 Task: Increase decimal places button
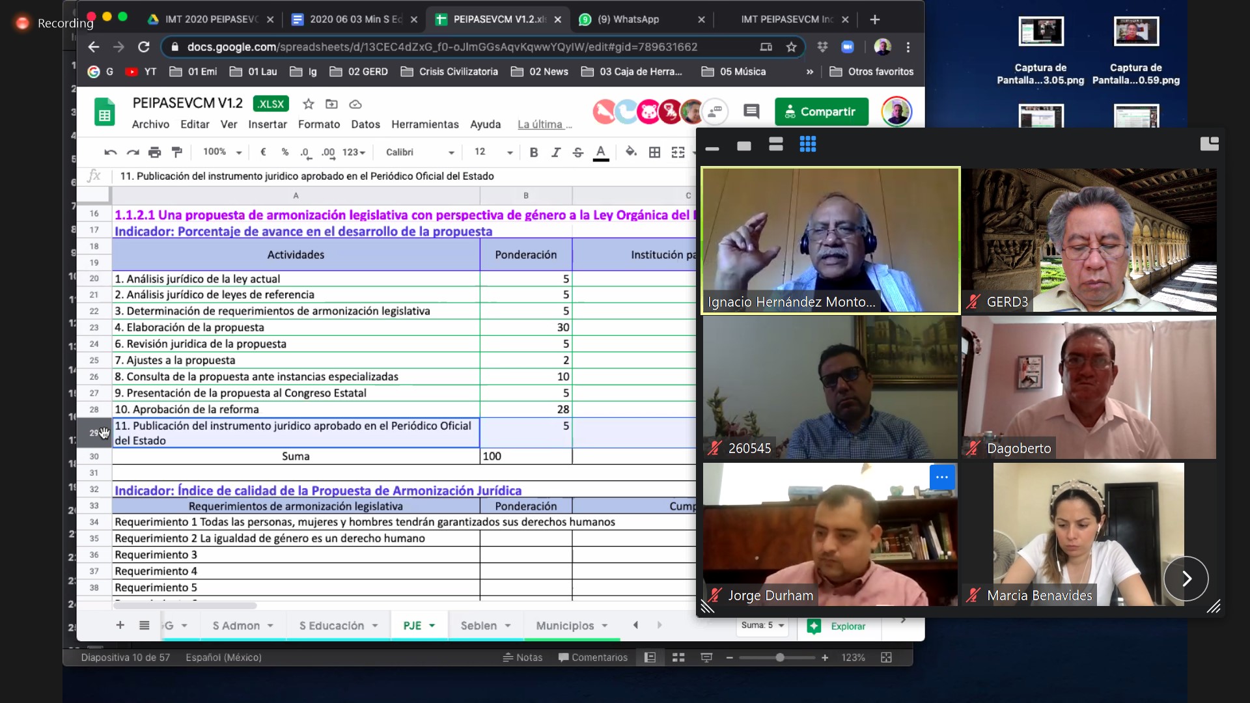328,152
